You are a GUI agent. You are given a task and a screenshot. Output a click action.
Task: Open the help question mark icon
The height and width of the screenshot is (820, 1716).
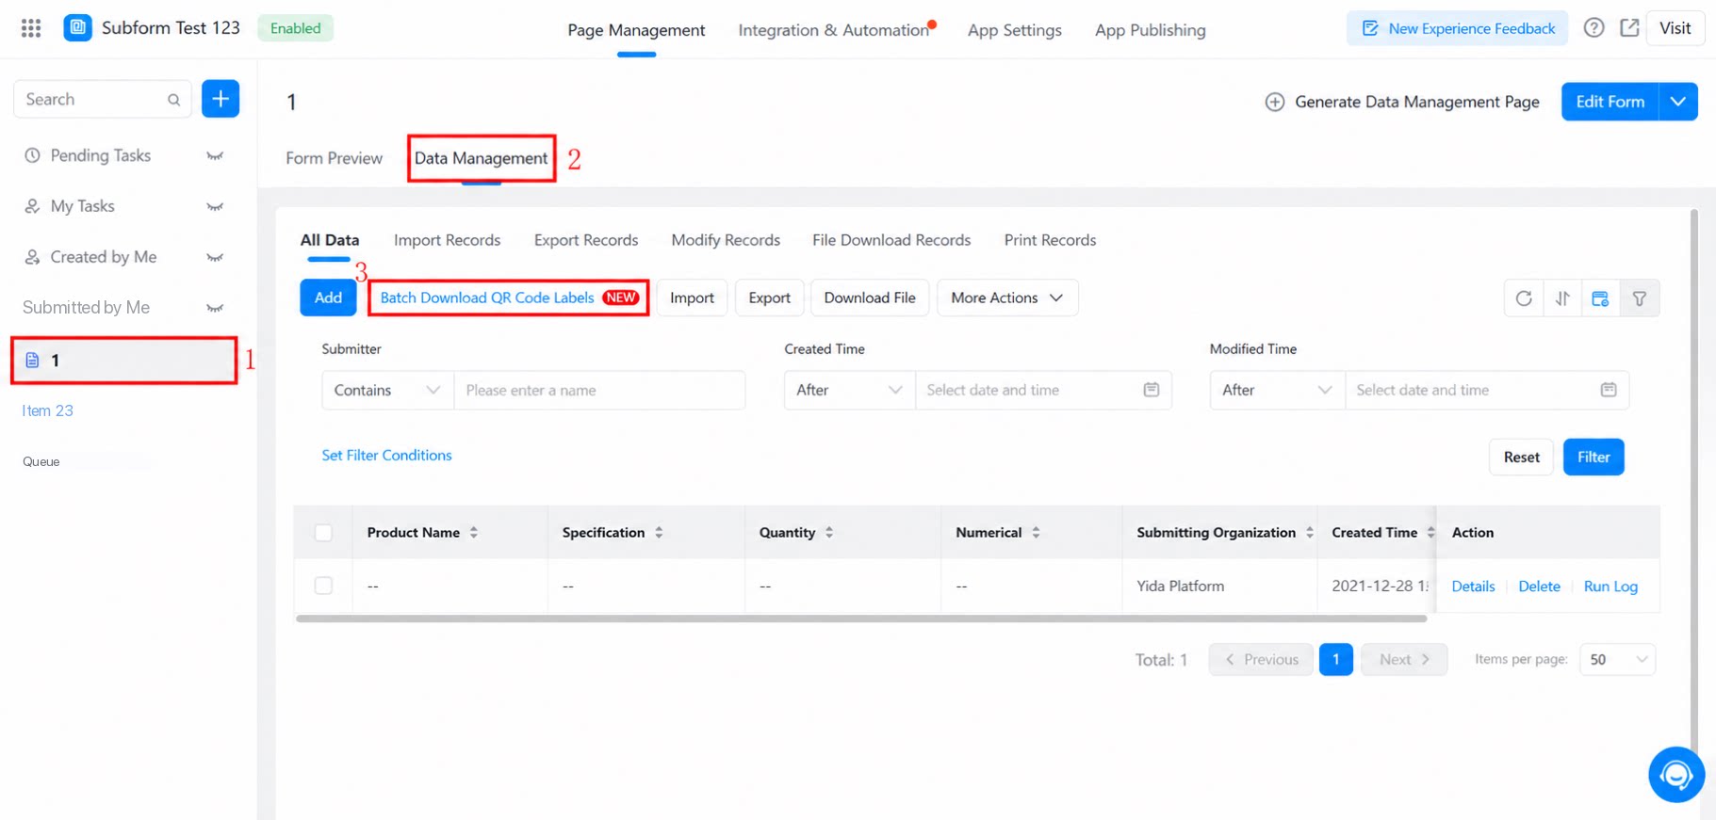[x=1593, y=28]
